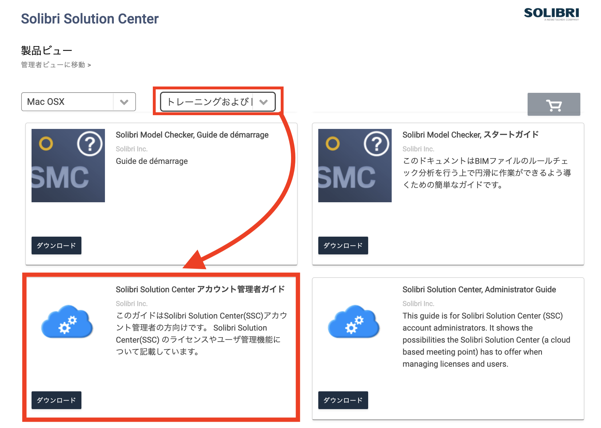Go to 管理者ビューに移動 link
Screen dimensions: 601x428
click(56, 65)
